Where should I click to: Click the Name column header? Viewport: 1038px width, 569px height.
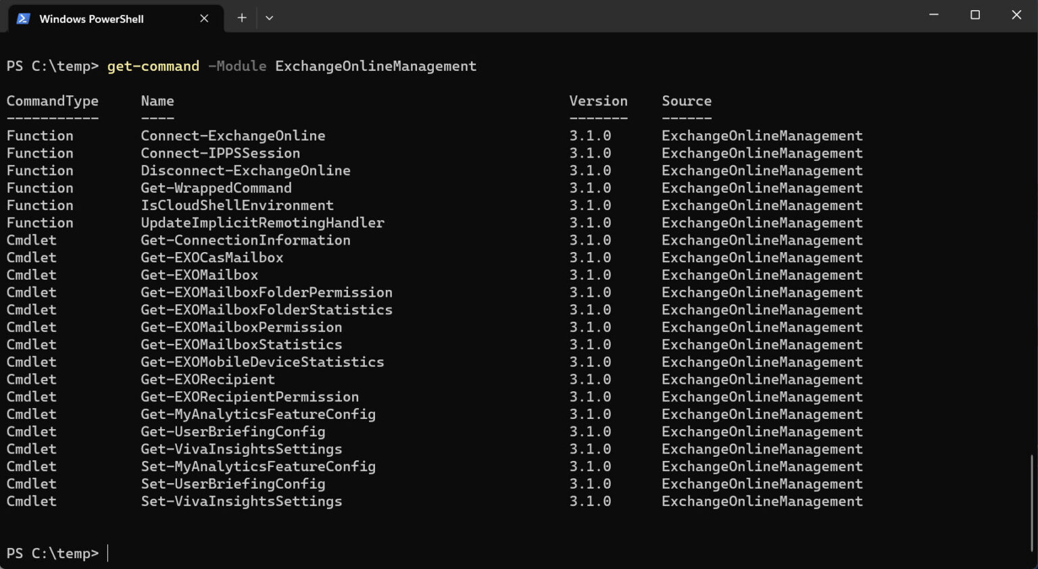157,101
